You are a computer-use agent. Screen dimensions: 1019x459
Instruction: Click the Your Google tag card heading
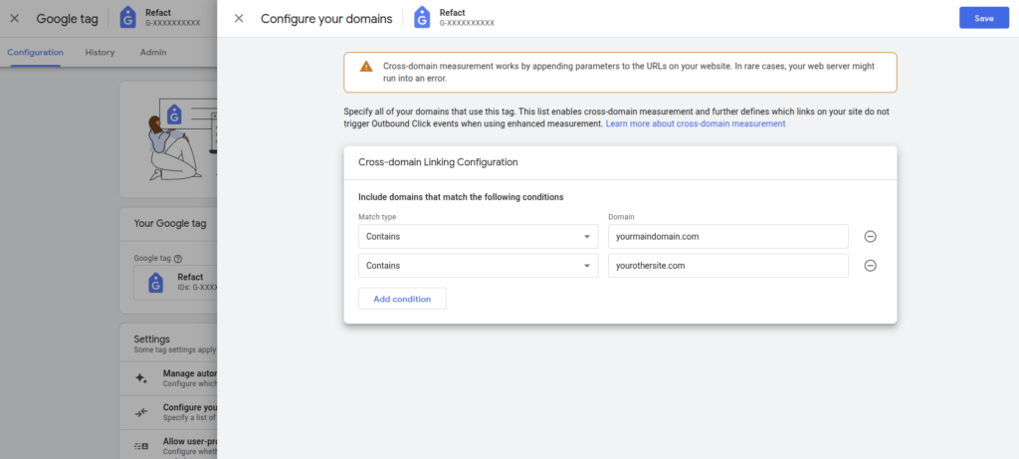[170, 223]
